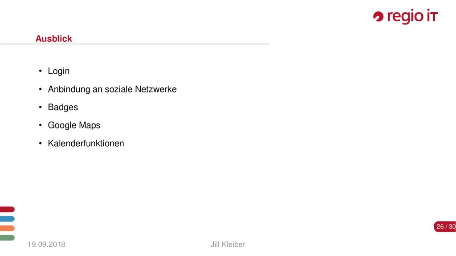The height and width of the screenshot is (256, 456).
Task: Select the Login bullet item
Action: point(59,71)
